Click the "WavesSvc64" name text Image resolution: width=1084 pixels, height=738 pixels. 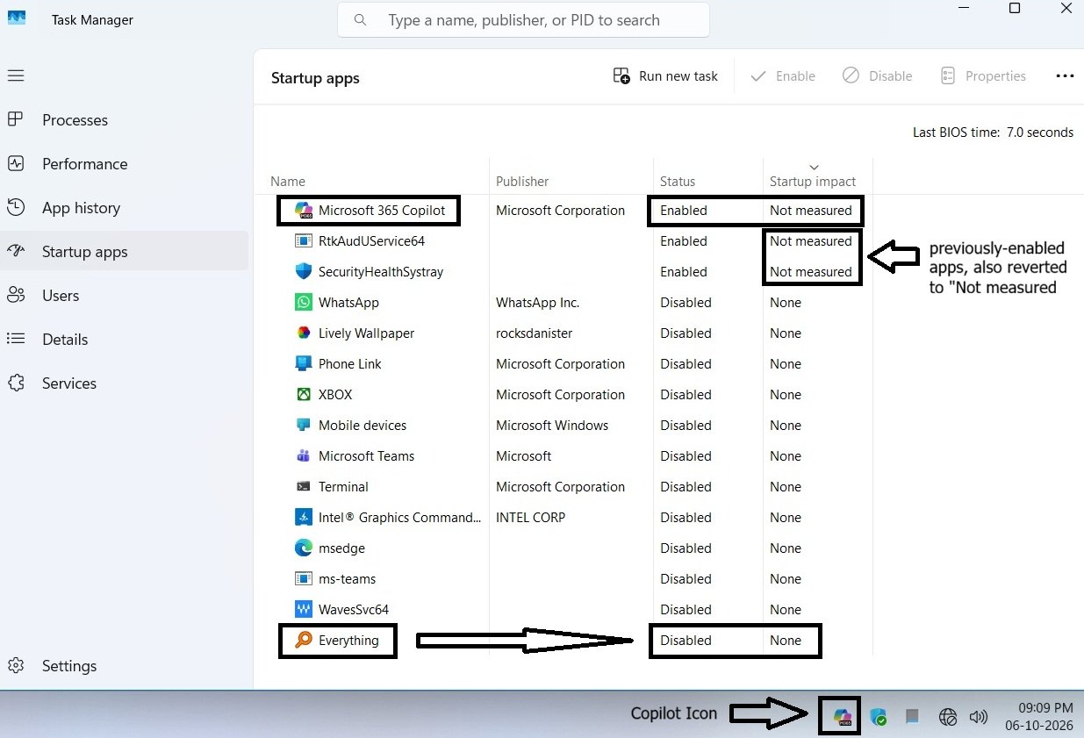354,610
